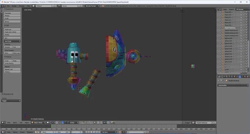This screenshot has height=134, width=250.
Task: Toggle visibility eye for Sphere.021
Action: pyautogui.click(x=241, y=62)
